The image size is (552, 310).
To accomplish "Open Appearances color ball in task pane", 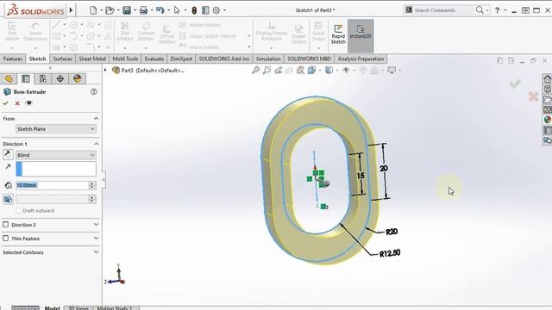I will tap(547, 120).
